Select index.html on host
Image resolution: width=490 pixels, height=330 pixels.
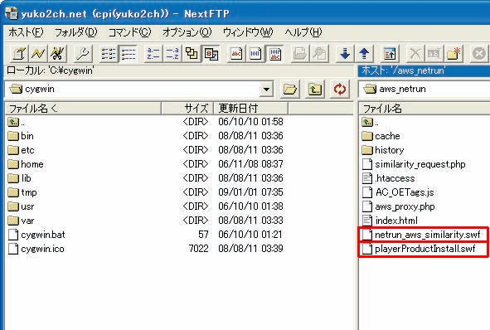(x=390, y=221)
